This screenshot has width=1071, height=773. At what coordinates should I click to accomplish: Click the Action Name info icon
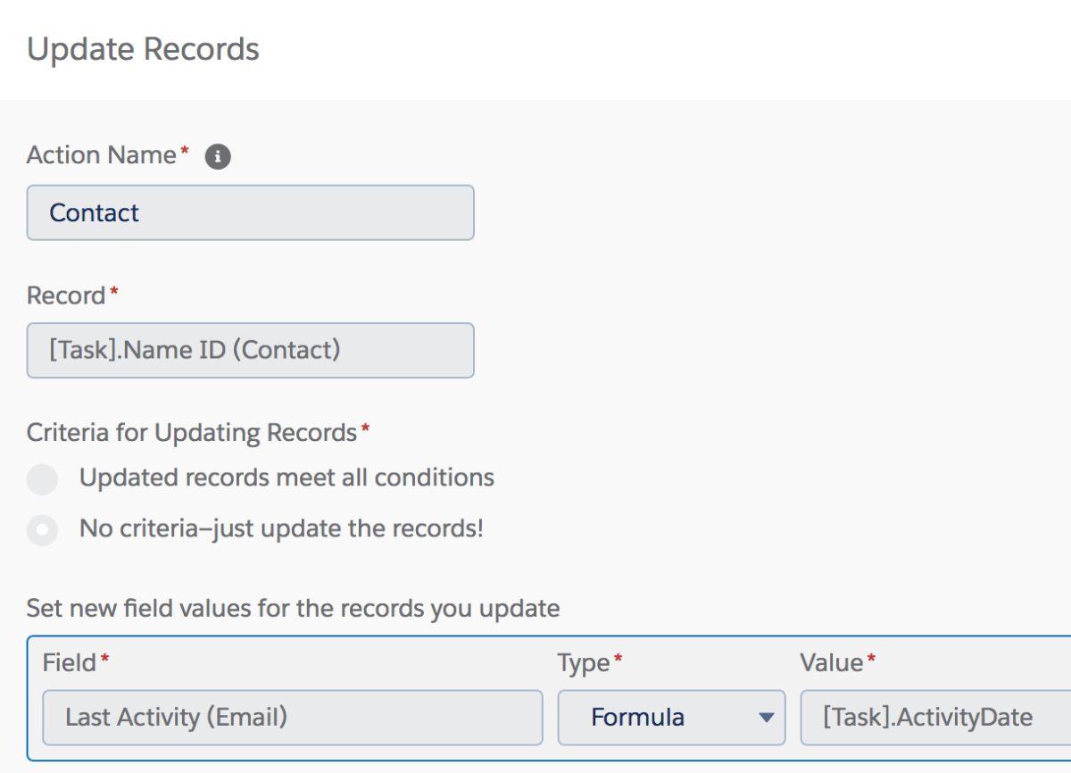218,157
